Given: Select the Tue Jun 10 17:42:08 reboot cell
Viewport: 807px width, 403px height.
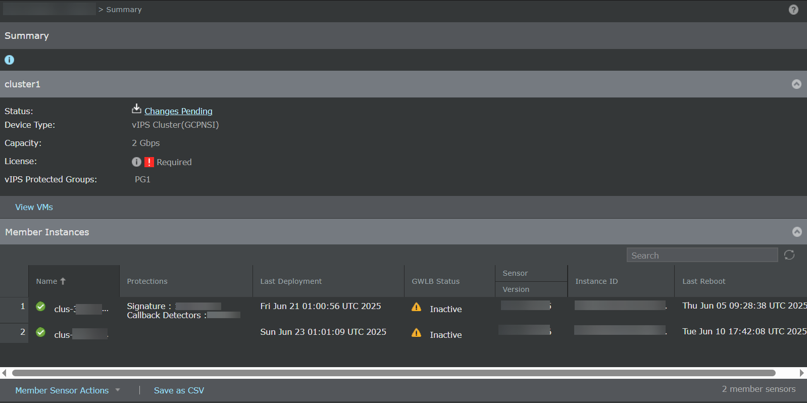Looking at the screenshot, I should coord(744,331).
